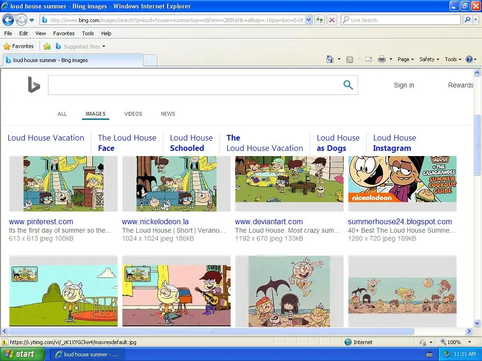Open the Favorites menu
The image size is (482, 361).
[64, 33]
